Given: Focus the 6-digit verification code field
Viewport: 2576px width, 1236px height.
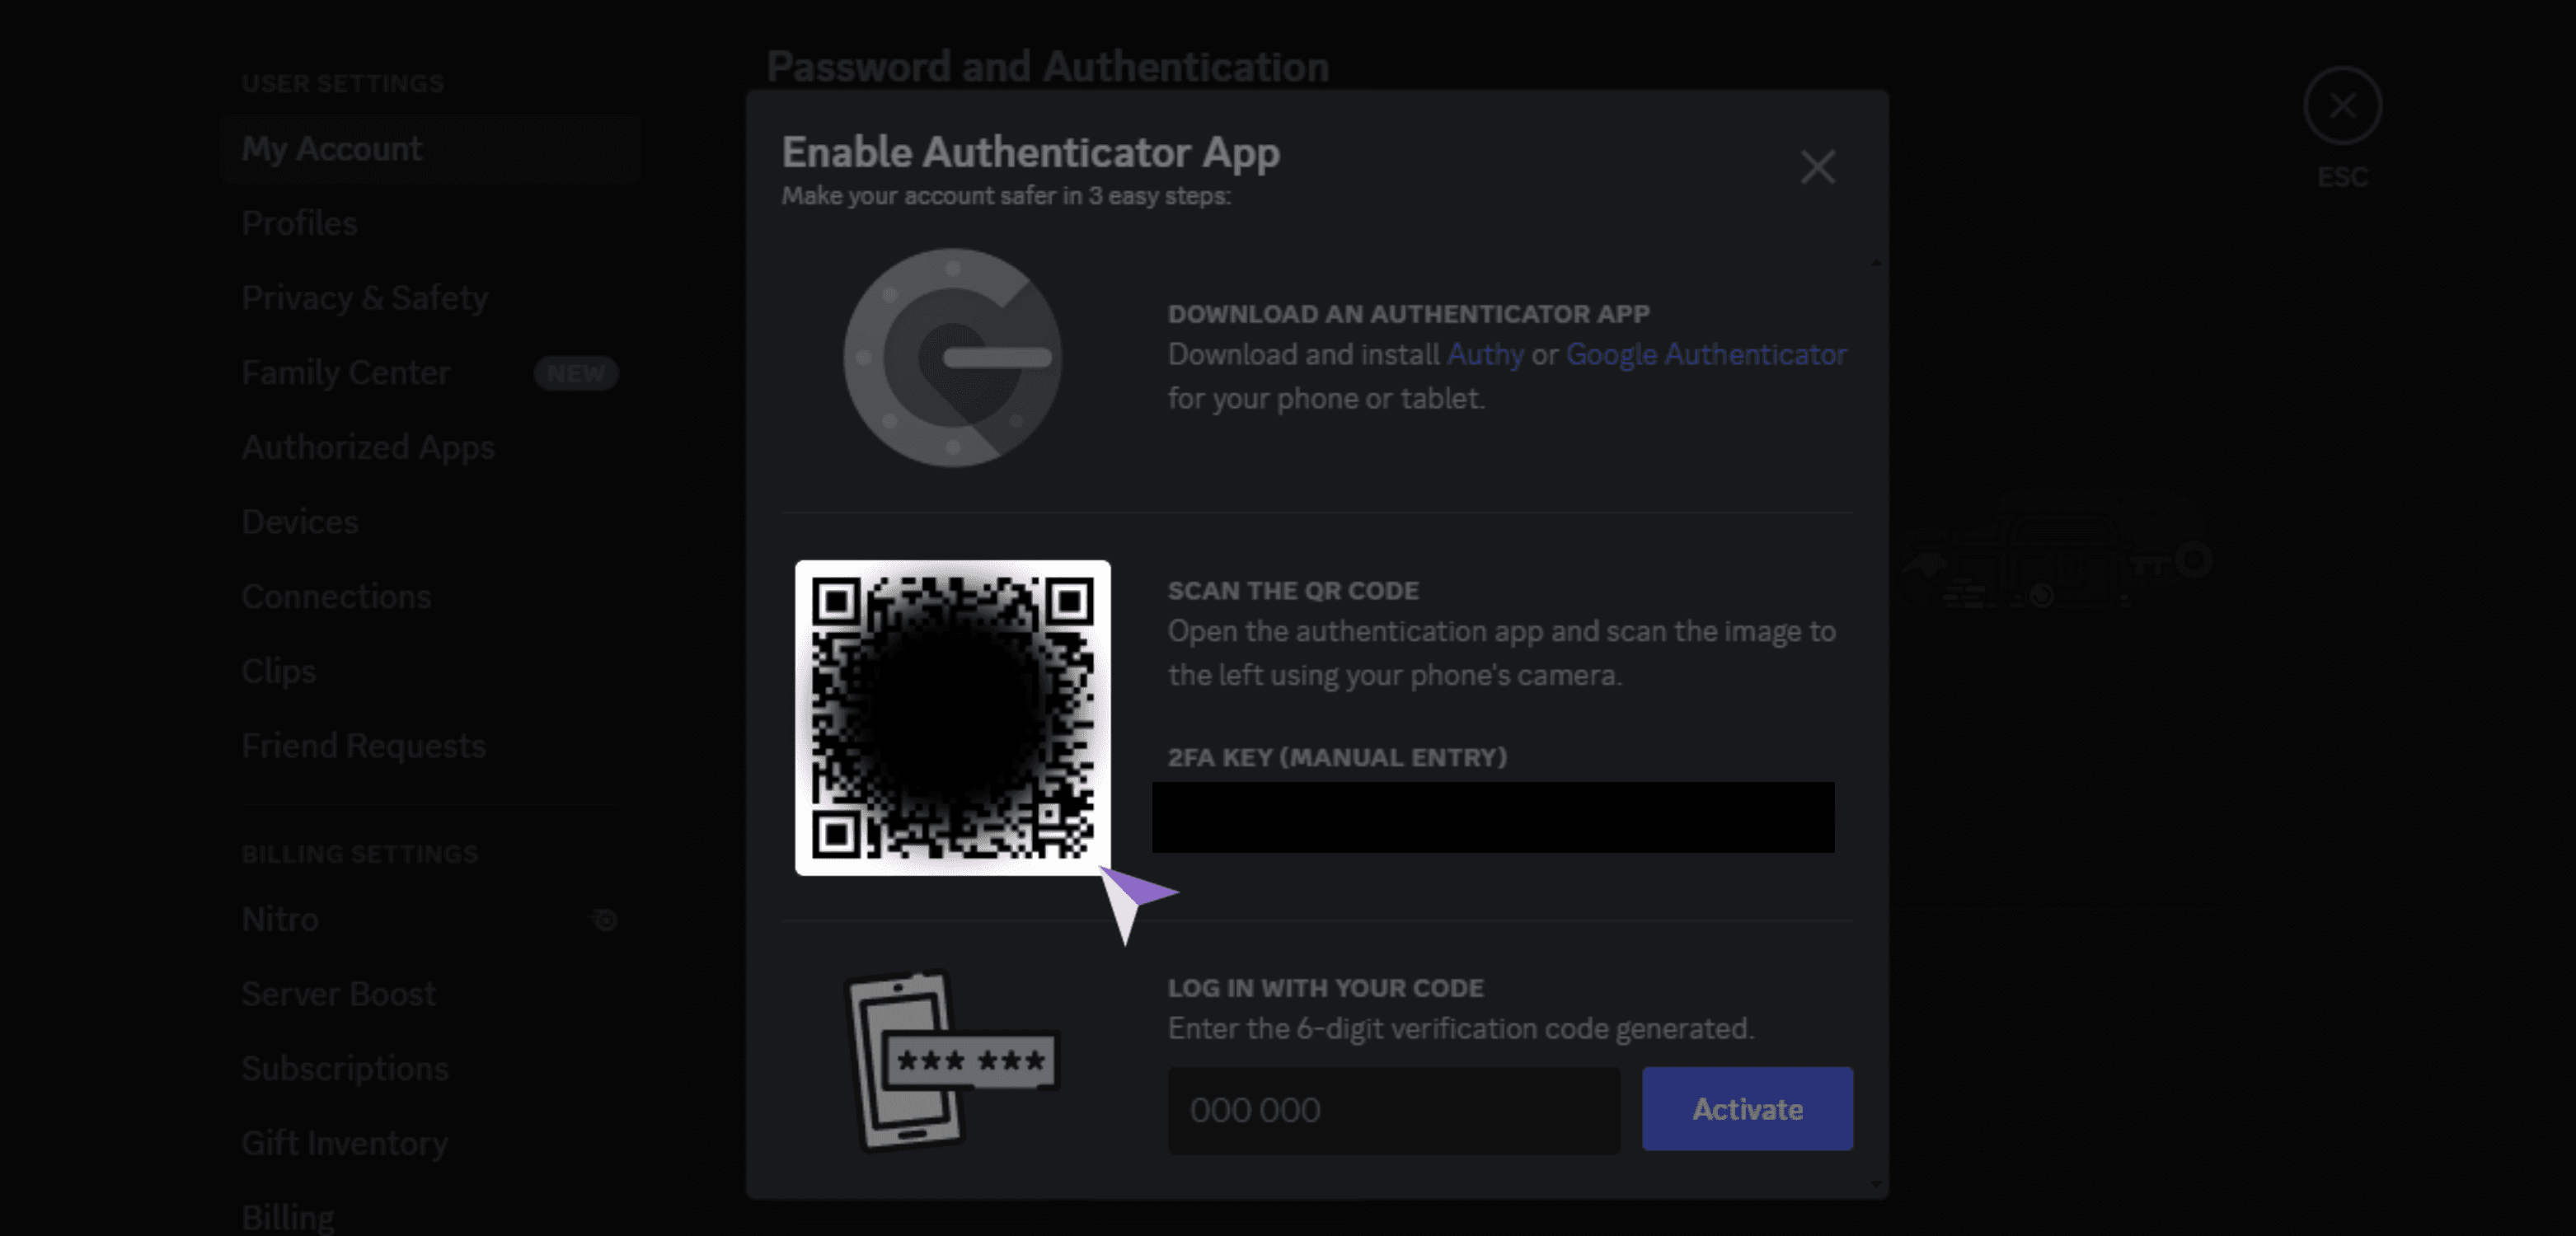Looking at the screenshot, I should tap(1393, 1110).
